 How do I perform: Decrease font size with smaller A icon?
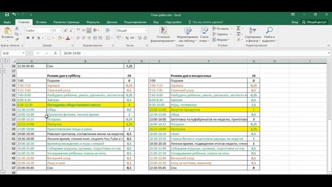pos(71,31)
